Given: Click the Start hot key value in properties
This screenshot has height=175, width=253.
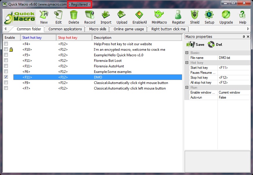Looking at the screenshot, I should point(234,68).
